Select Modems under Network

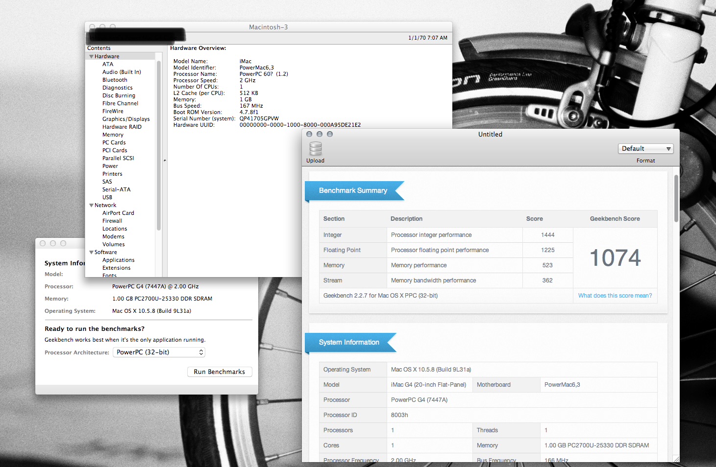pos(113,236)
